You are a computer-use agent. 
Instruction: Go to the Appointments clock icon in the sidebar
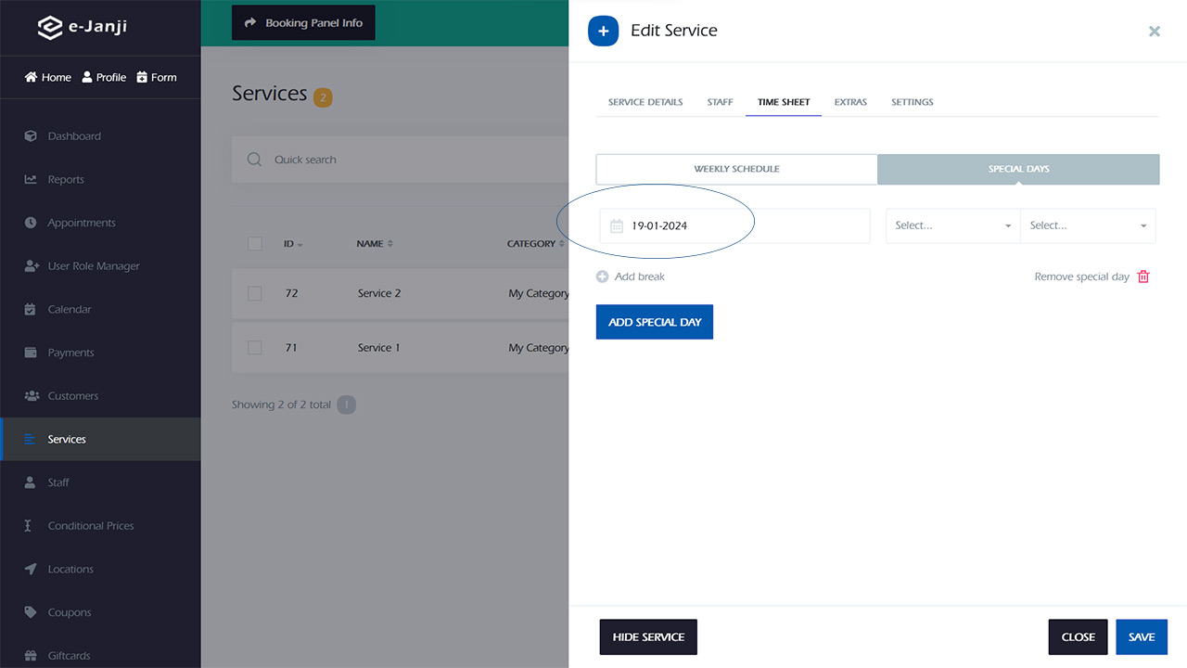click(x=31, y=223)
